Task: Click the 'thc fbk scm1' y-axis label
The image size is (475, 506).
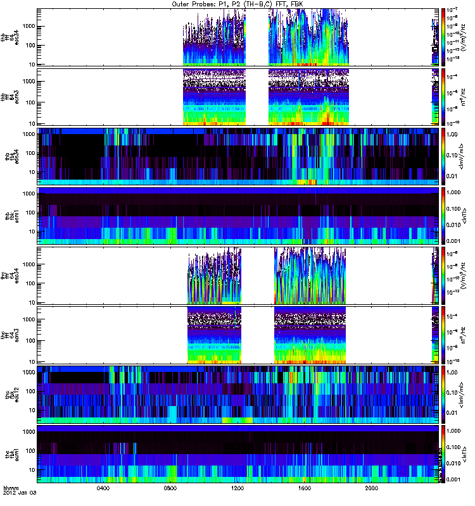Action: [x=11, y=454]
